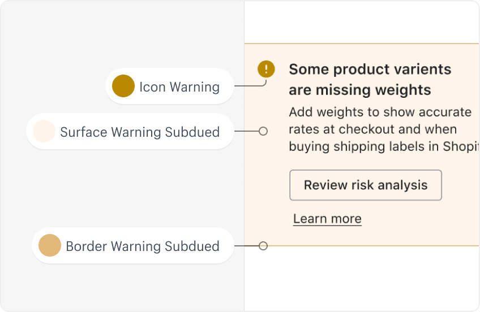Click the white area below the banner

pos(362,279)
